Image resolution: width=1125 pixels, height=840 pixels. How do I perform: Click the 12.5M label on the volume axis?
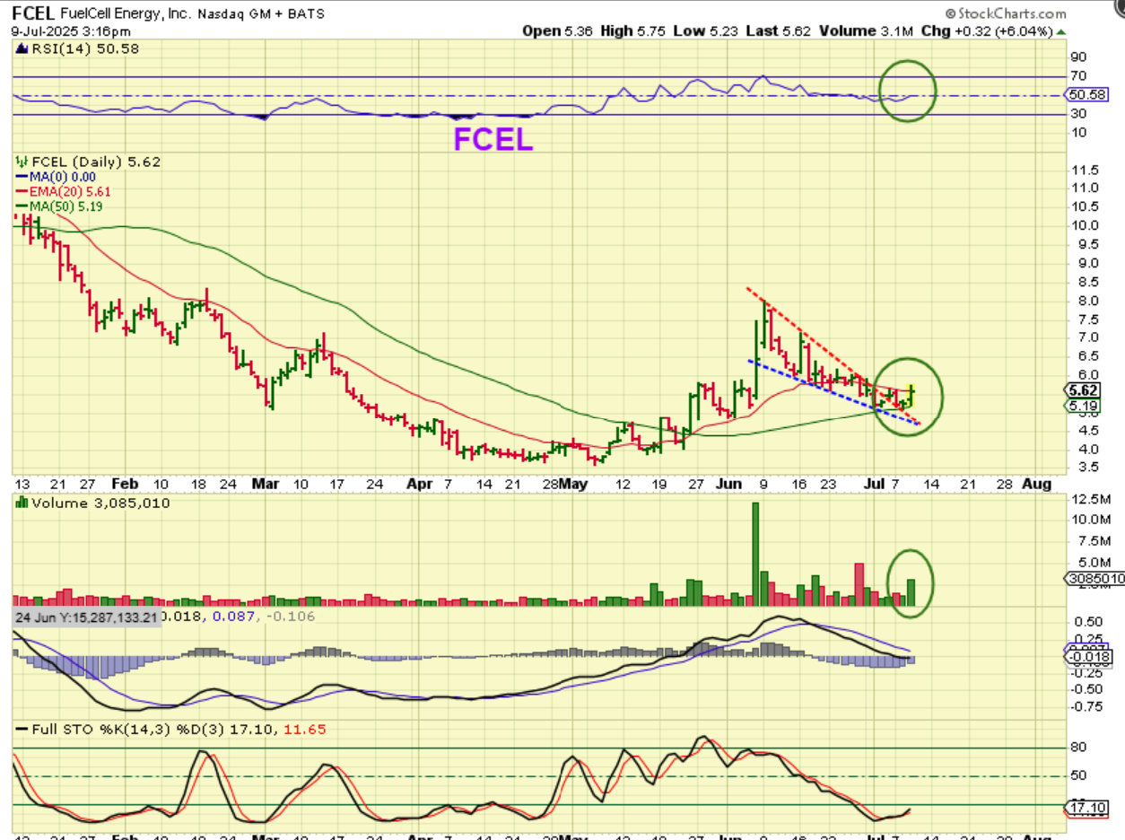tap(1091, 499)
